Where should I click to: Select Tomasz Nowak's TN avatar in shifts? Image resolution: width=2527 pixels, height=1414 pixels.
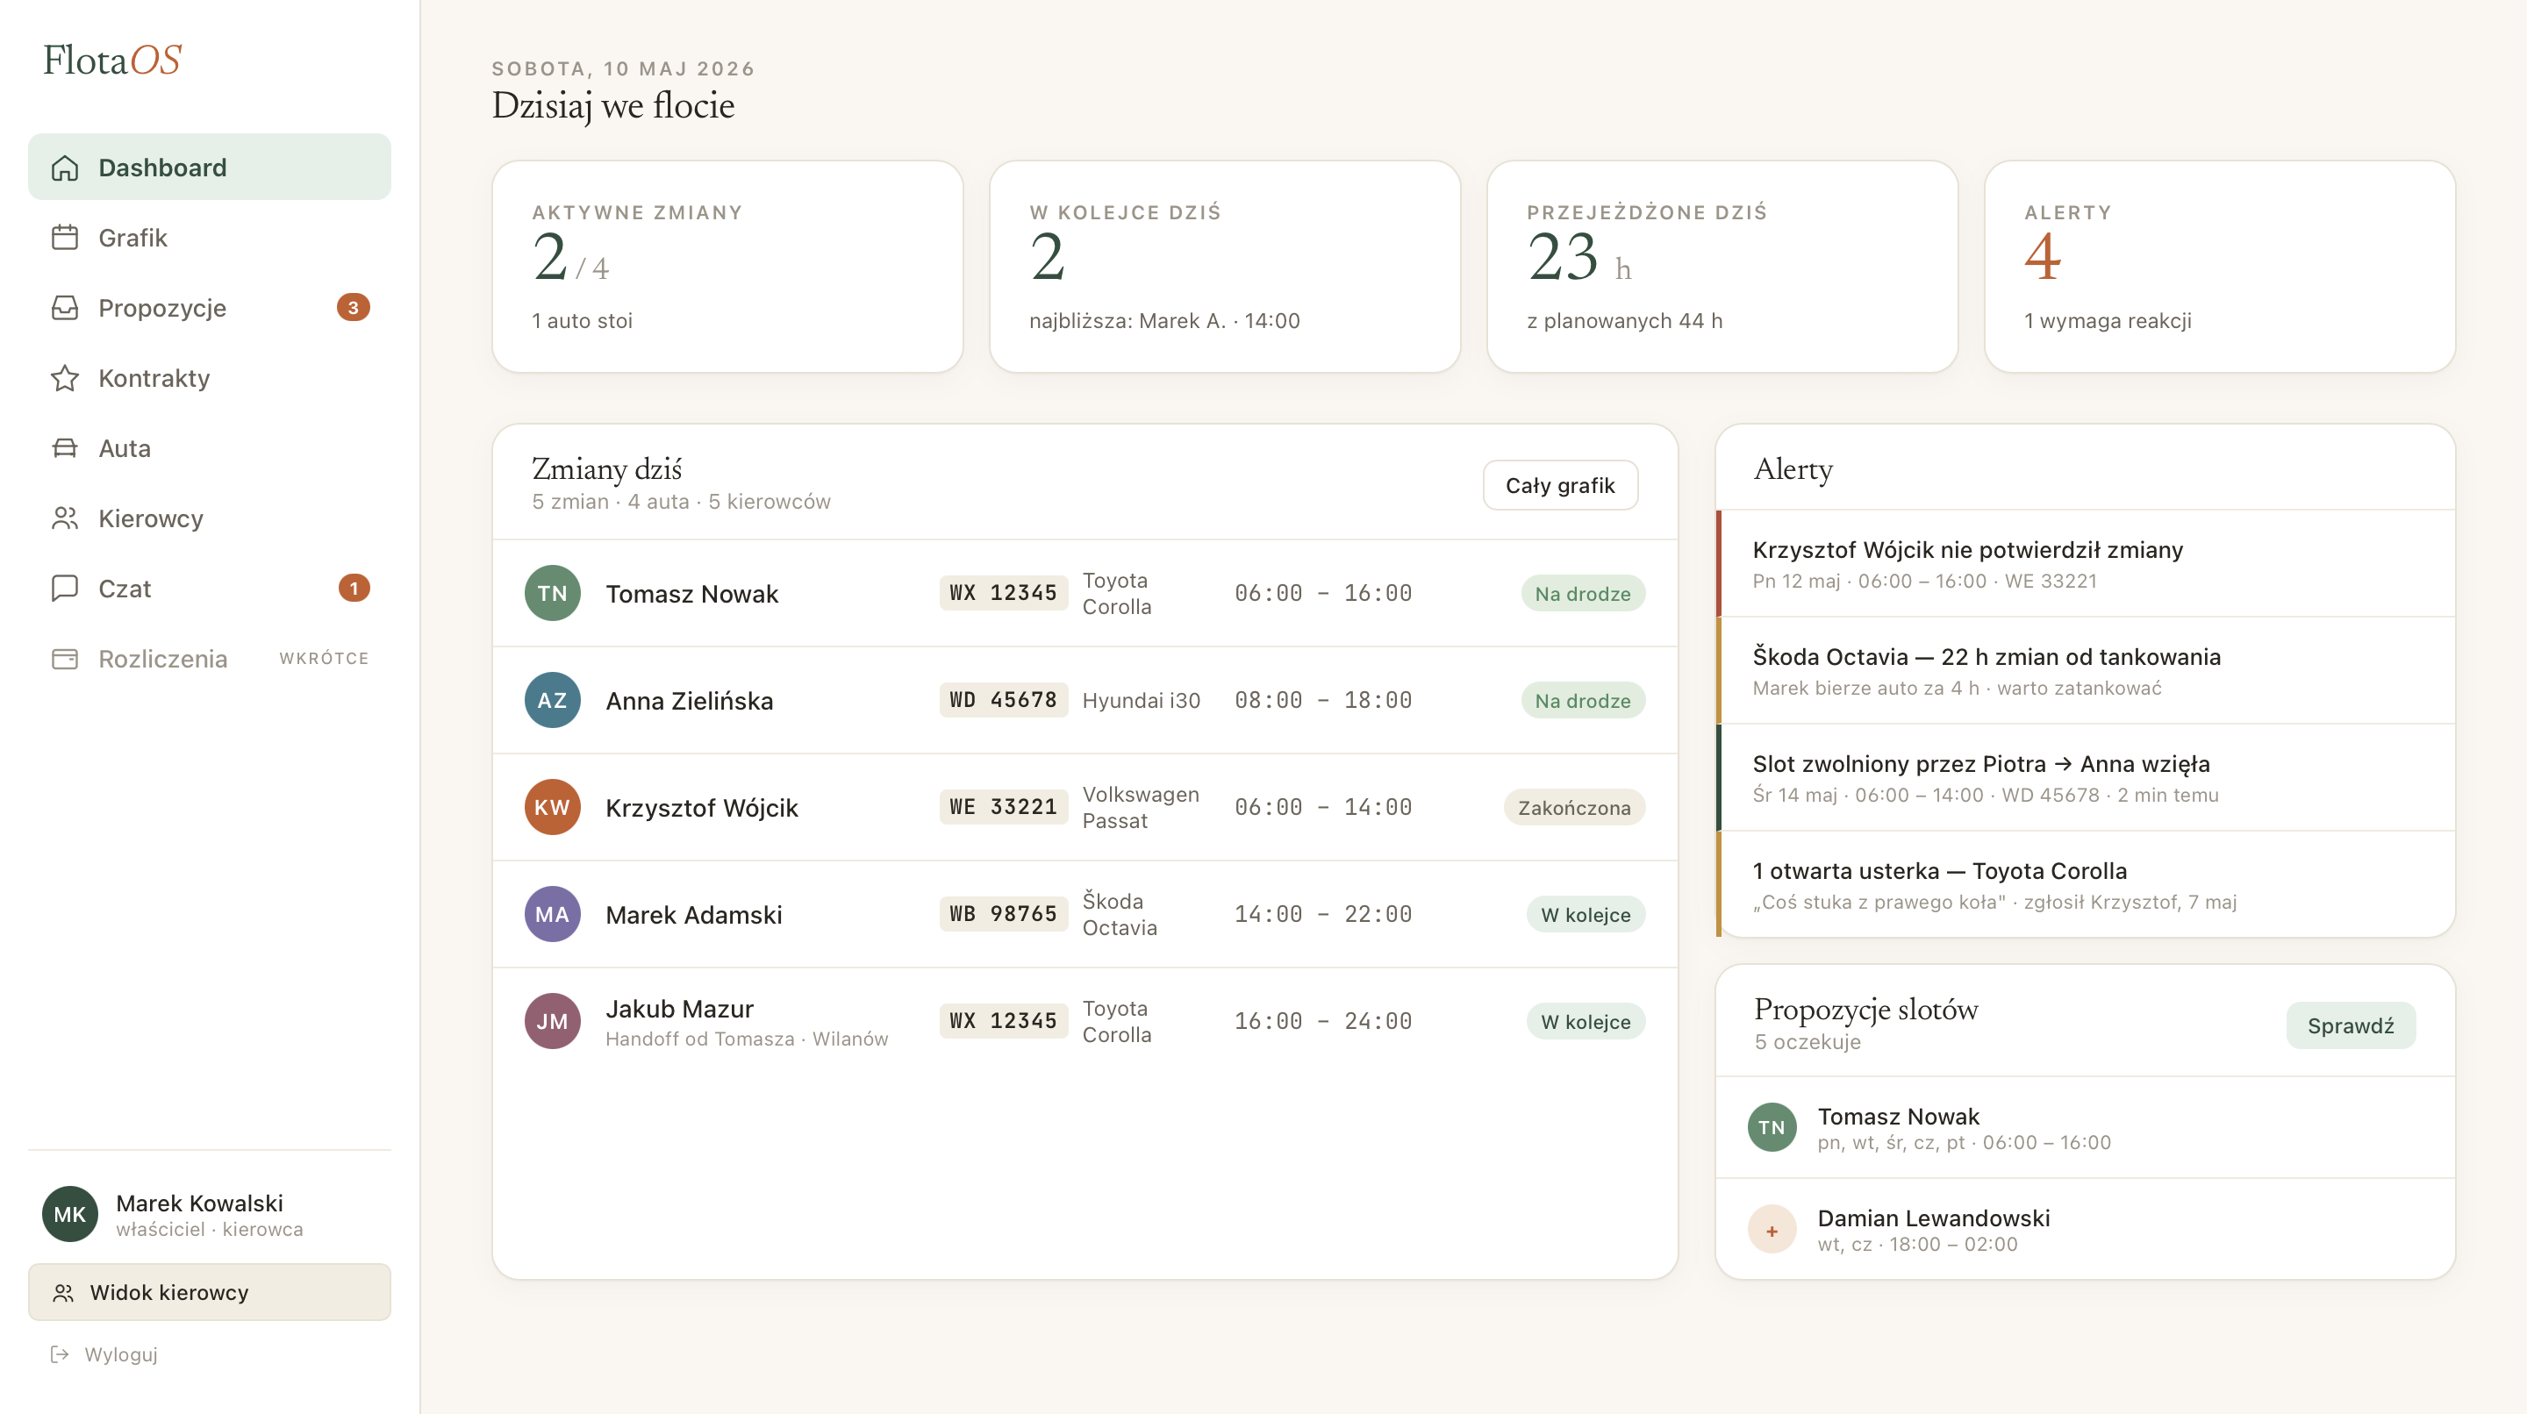coord(552,593)
